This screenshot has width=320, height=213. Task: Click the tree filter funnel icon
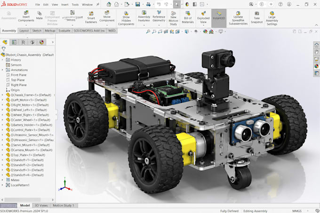tap(3, 49)
